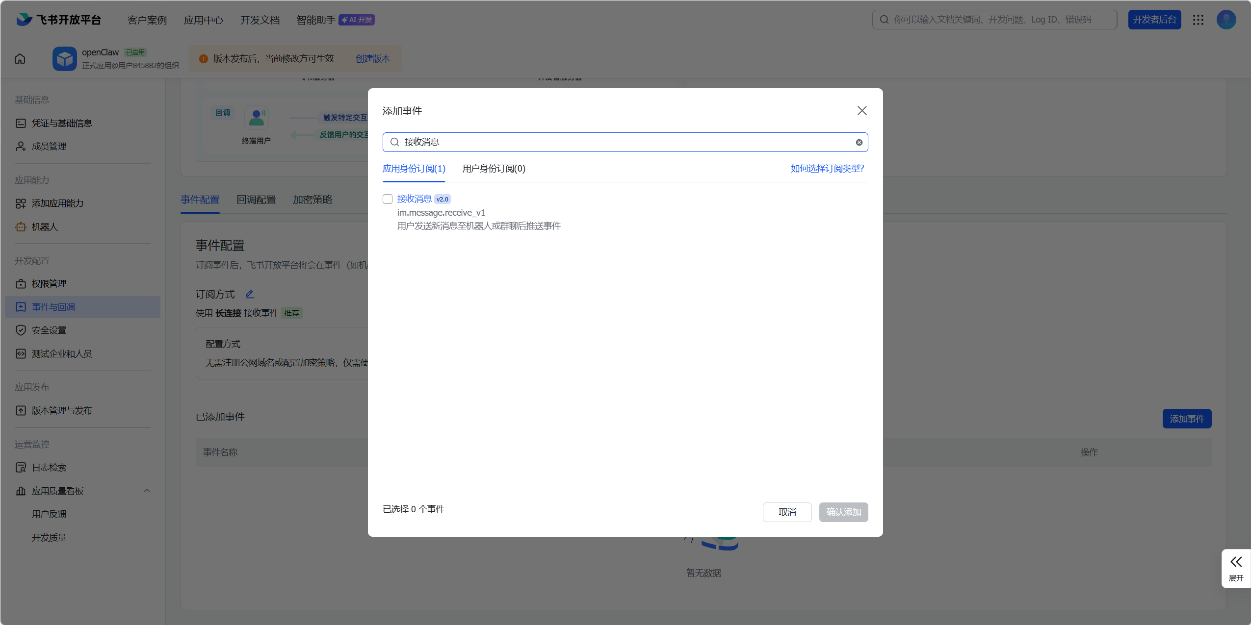Screen dimensions: 1251x625
Task: Expand the side panel with 展开 button
Action: click(x=1236, y=568)
